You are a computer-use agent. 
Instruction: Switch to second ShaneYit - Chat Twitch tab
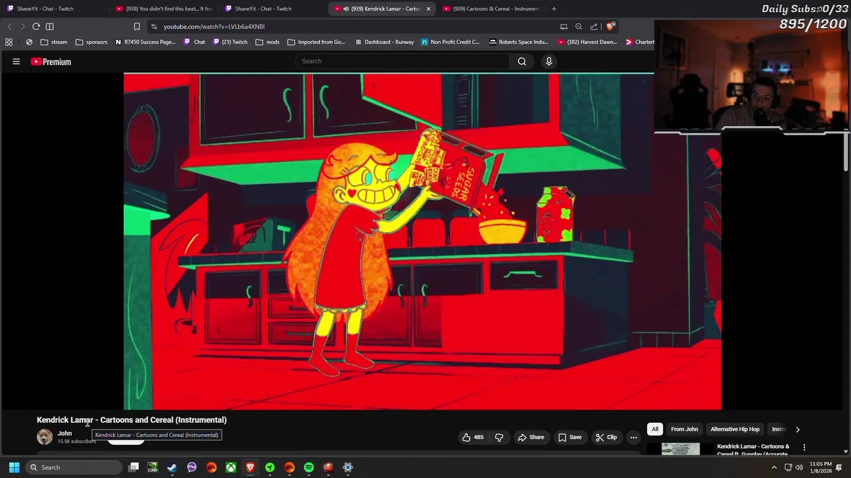[263, 9]
